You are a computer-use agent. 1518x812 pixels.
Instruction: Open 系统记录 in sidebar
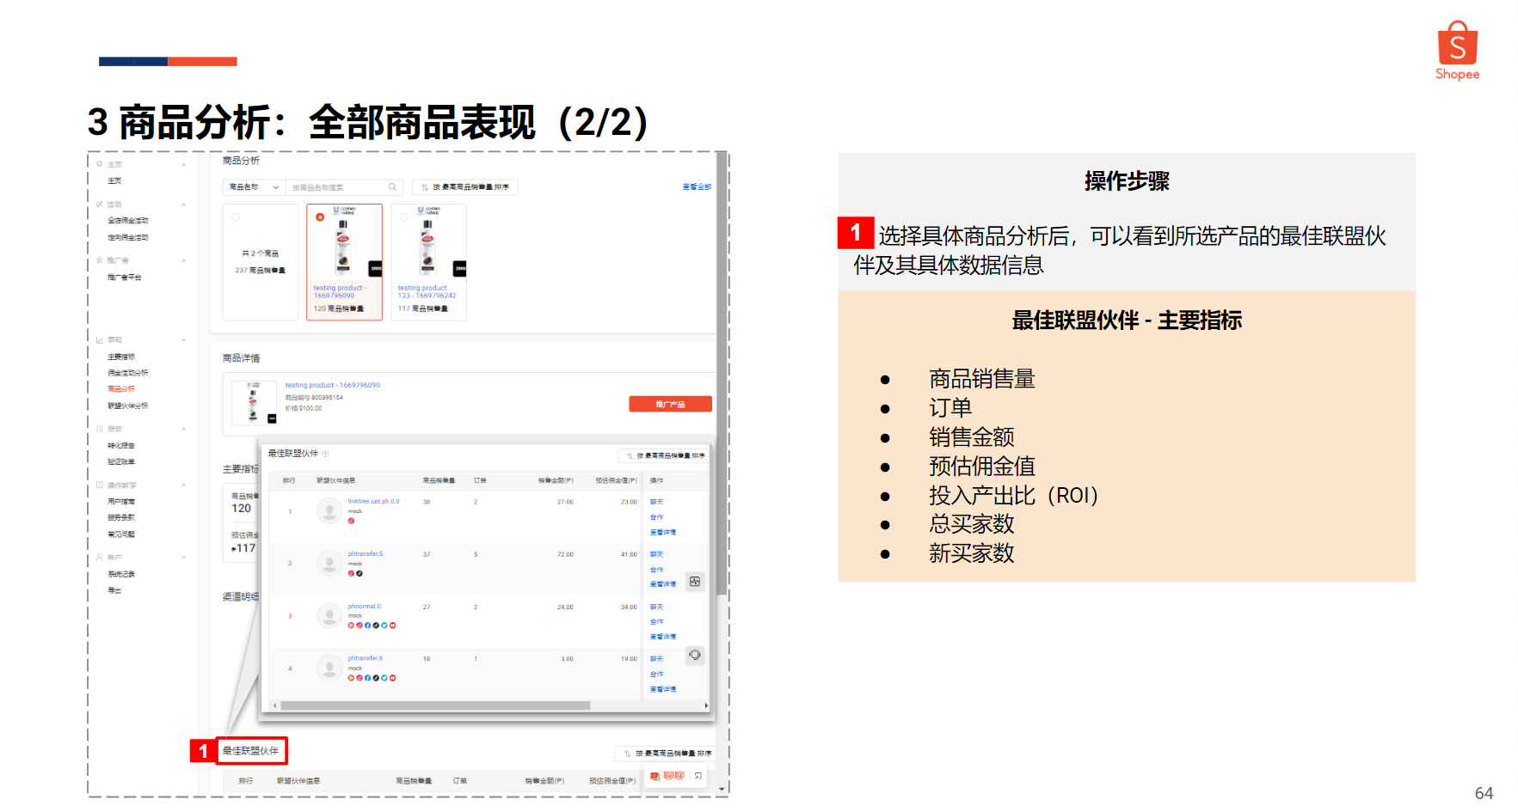coord(121,574)
